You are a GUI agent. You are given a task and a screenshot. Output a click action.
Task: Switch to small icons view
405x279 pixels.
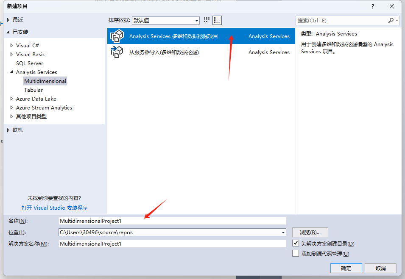[x=207, y=20]
